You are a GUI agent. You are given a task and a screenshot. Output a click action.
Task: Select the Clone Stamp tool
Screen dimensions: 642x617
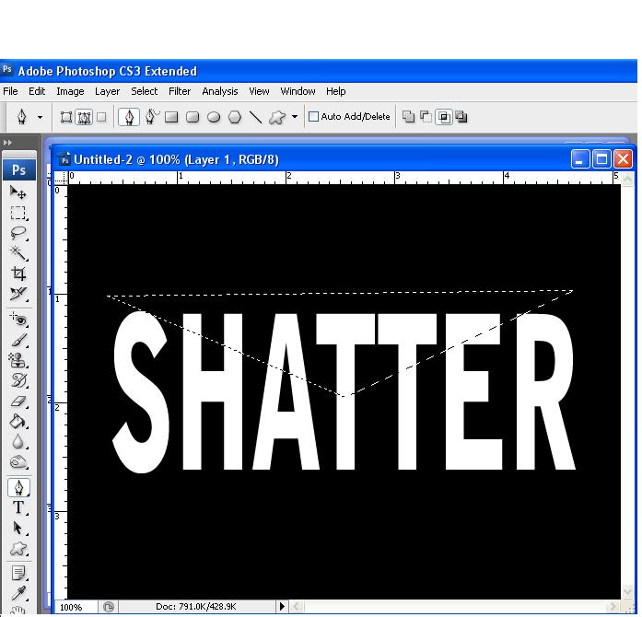pos(18,361)
